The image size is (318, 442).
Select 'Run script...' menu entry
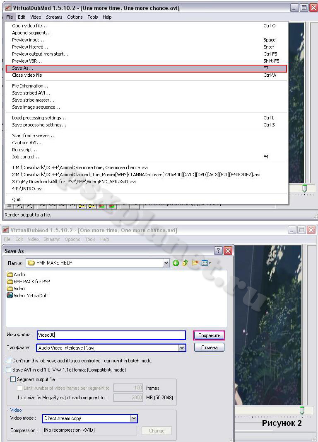(x=146, y=149)
